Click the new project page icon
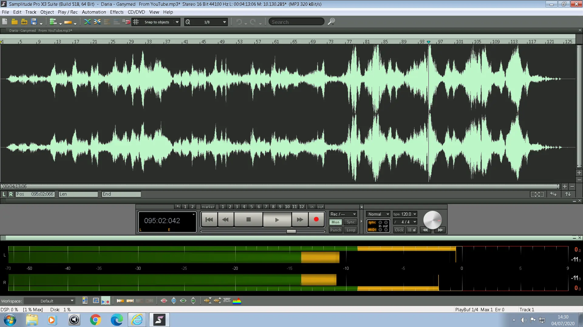Viewport: 583px width, 327px height. 5,22
